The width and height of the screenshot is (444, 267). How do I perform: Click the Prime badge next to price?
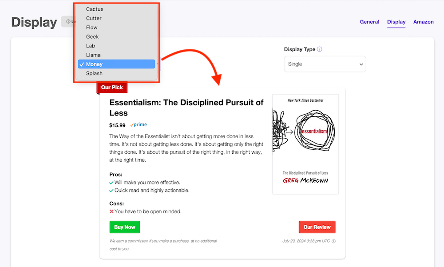tap(138, 124)
